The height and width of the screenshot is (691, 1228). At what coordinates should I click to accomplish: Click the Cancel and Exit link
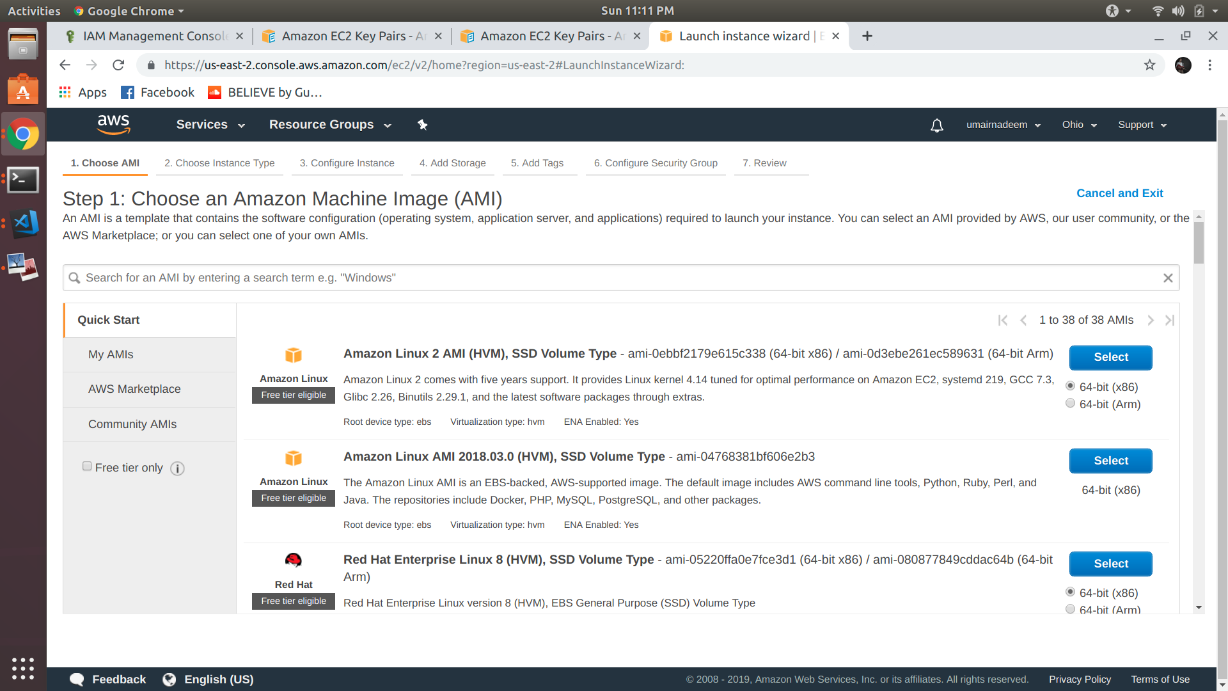(x=1119, y=193)
